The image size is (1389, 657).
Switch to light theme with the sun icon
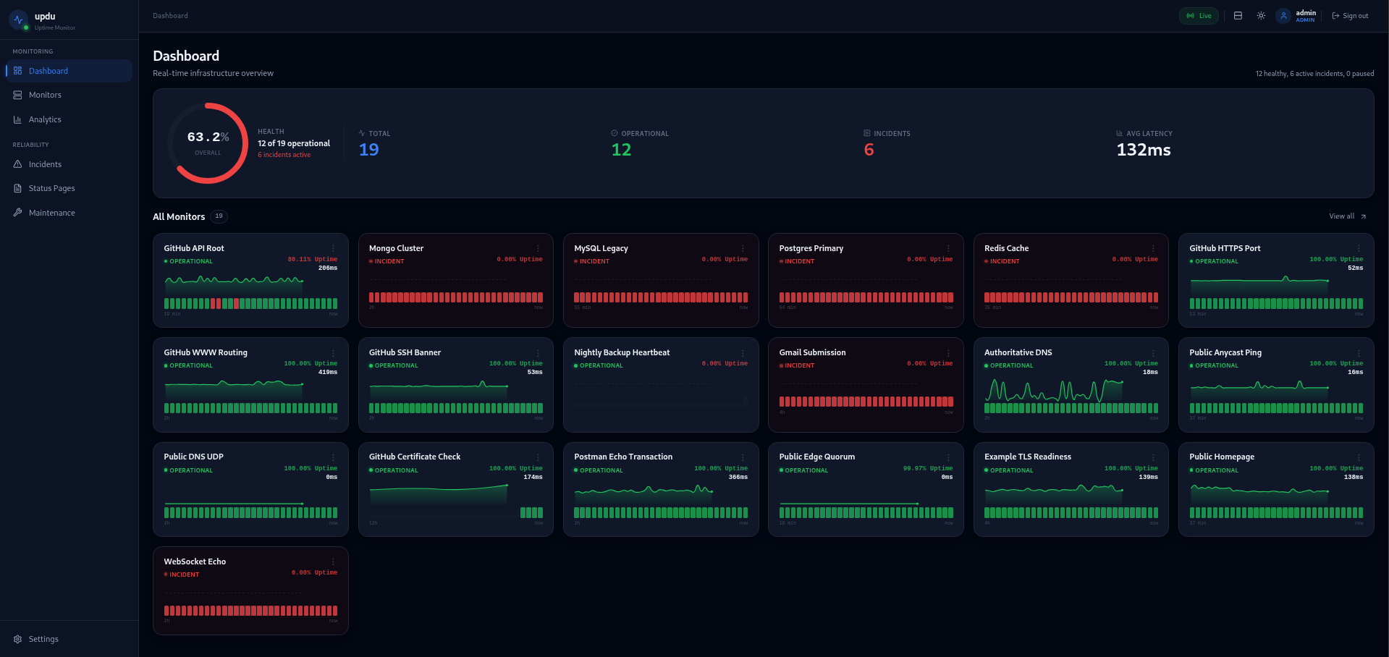(x=1261, y=15)
